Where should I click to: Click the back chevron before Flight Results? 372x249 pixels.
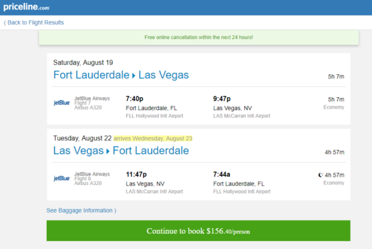[x=5, y=23]
